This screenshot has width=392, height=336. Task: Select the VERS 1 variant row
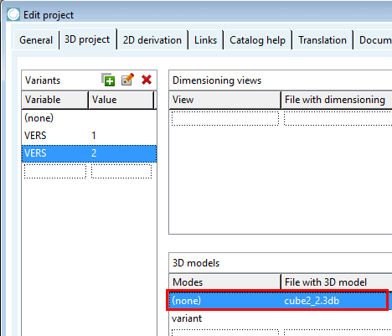point(89,136)
